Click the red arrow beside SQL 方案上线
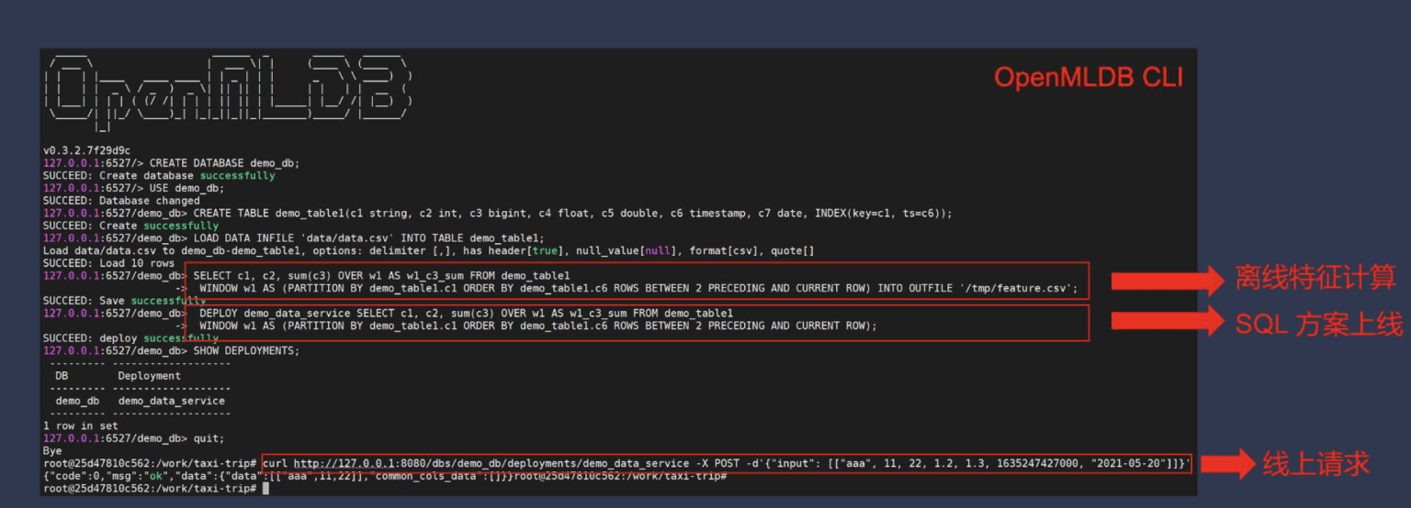The height and width of the screenshot is (508, 1411). click(x=1167, y=321)
